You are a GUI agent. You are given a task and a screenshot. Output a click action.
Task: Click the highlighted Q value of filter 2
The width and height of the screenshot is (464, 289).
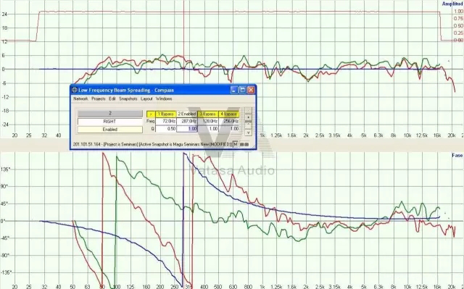pos(187,129)
